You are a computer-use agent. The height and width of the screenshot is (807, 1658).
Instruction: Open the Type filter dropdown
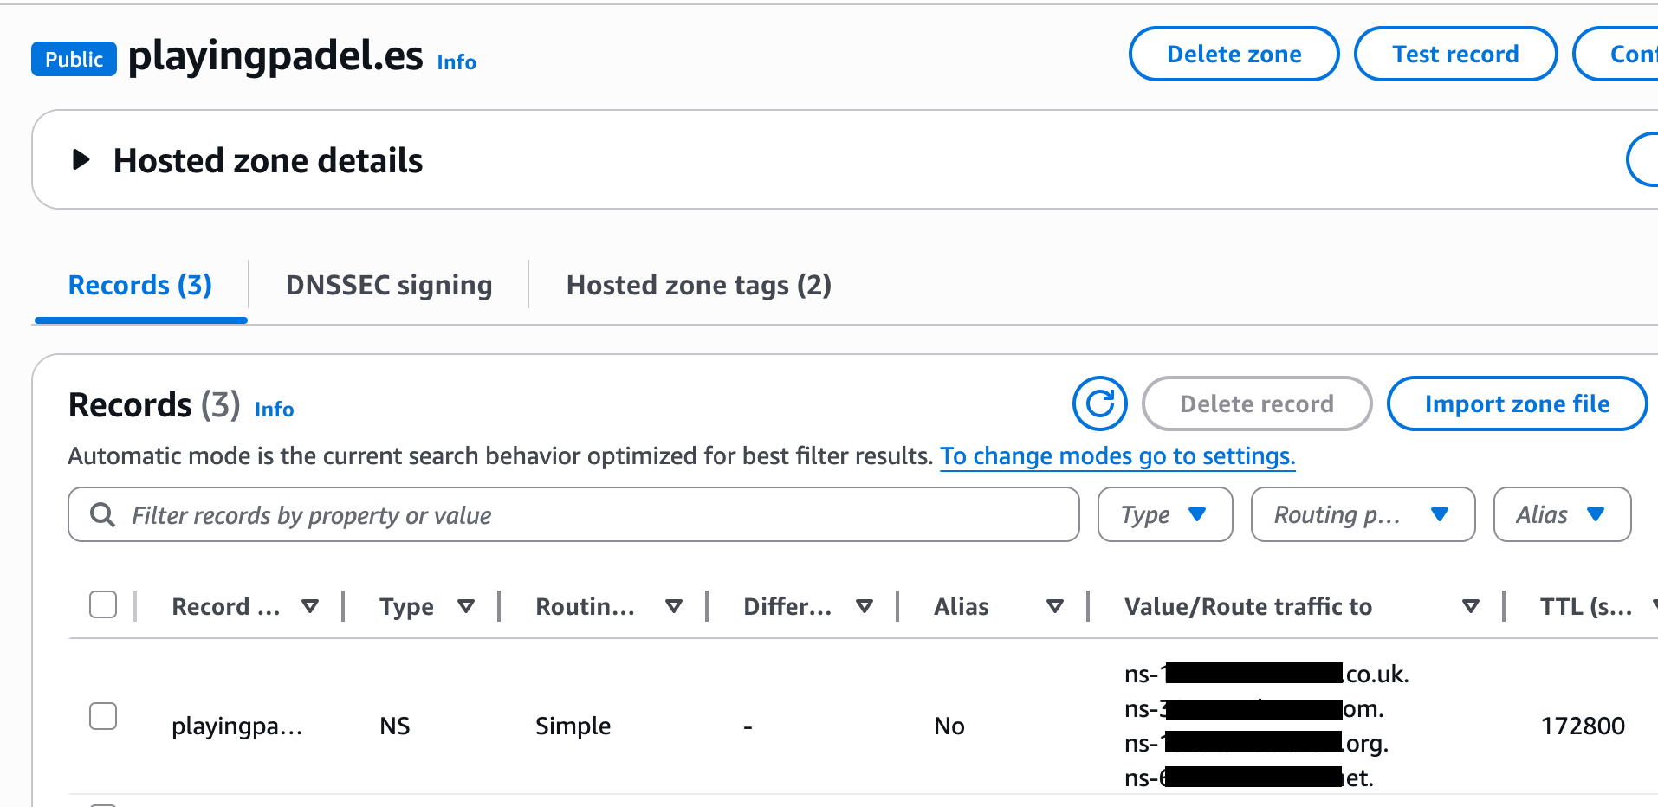(x=1164, y=514)
